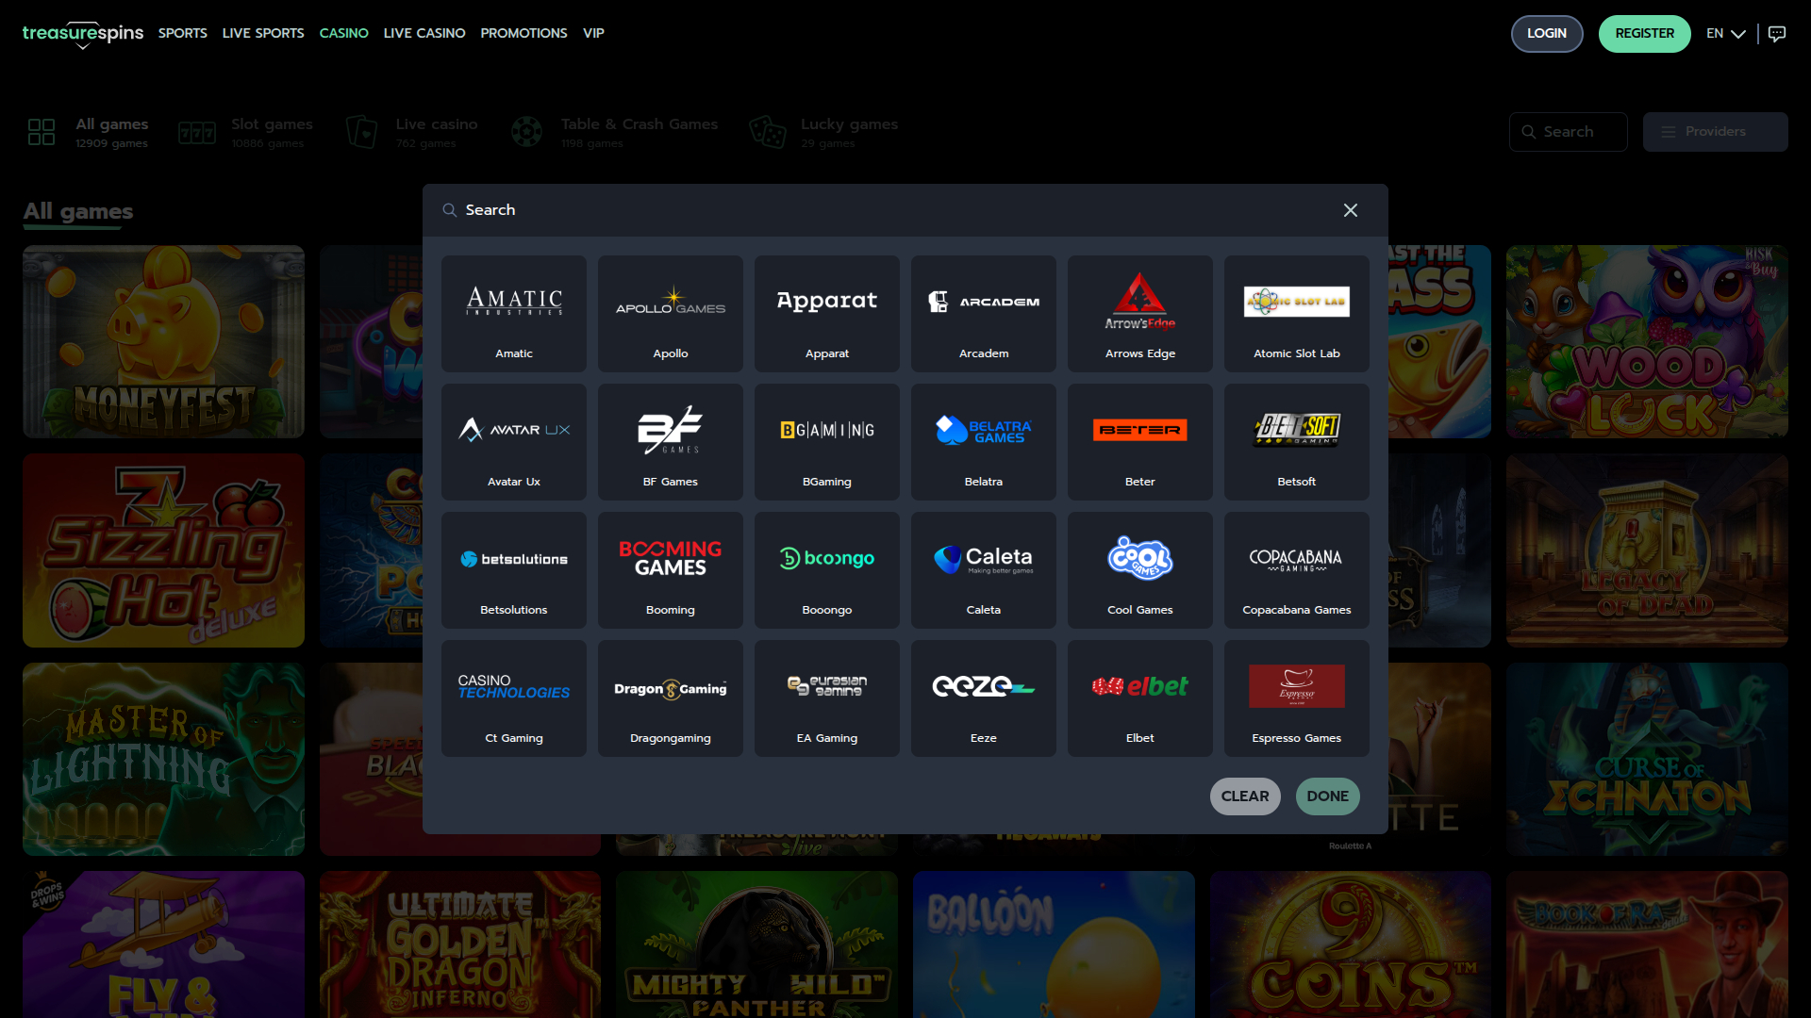Open the Slot games category
This screenshot has width=1811, height=1018.
[272, 132]
